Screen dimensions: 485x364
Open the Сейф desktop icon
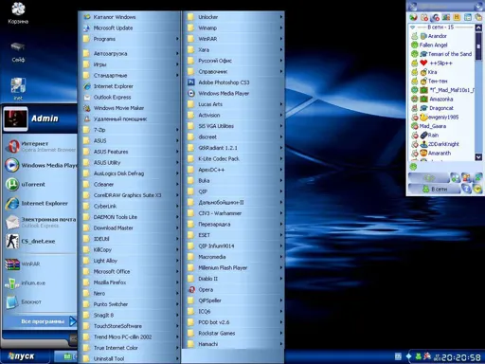18,52
